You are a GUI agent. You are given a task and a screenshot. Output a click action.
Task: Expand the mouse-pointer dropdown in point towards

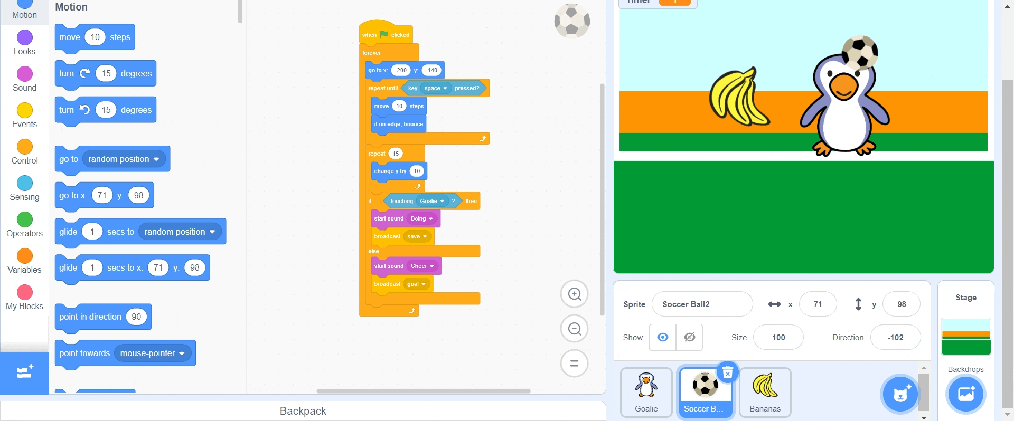[152, 353]
